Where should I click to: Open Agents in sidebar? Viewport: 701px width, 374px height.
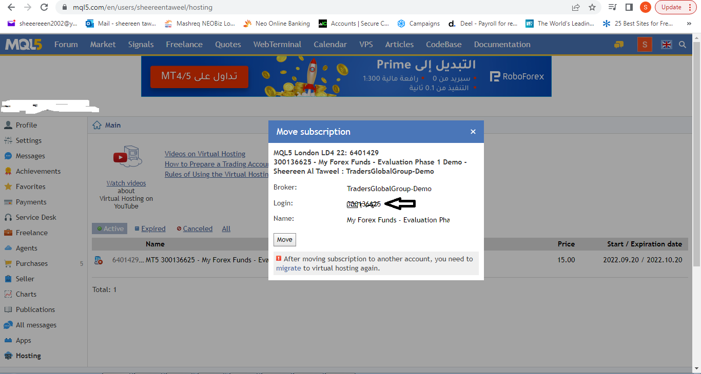pos(27,248)
